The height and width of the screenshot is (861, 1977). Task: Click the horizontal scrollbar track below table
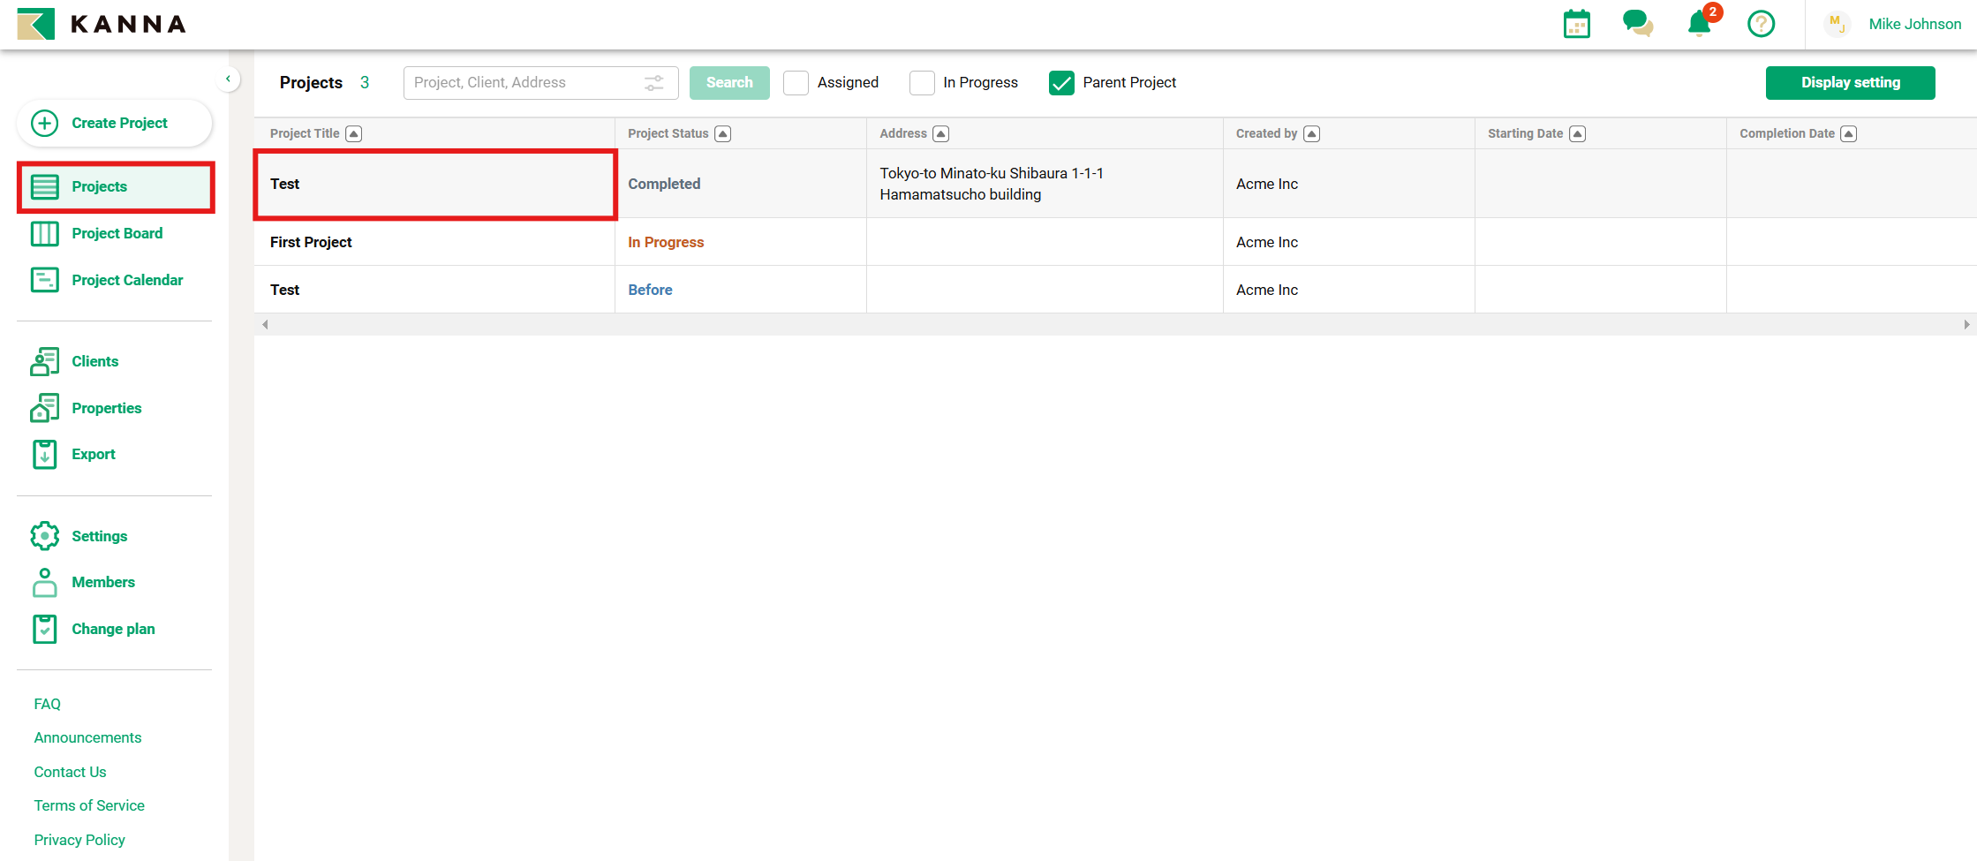1114,325
